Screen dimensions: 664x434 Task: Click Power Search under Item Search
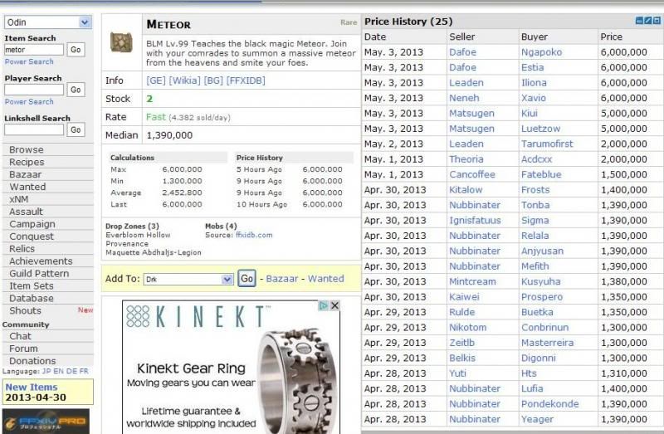tap(29, 61)
